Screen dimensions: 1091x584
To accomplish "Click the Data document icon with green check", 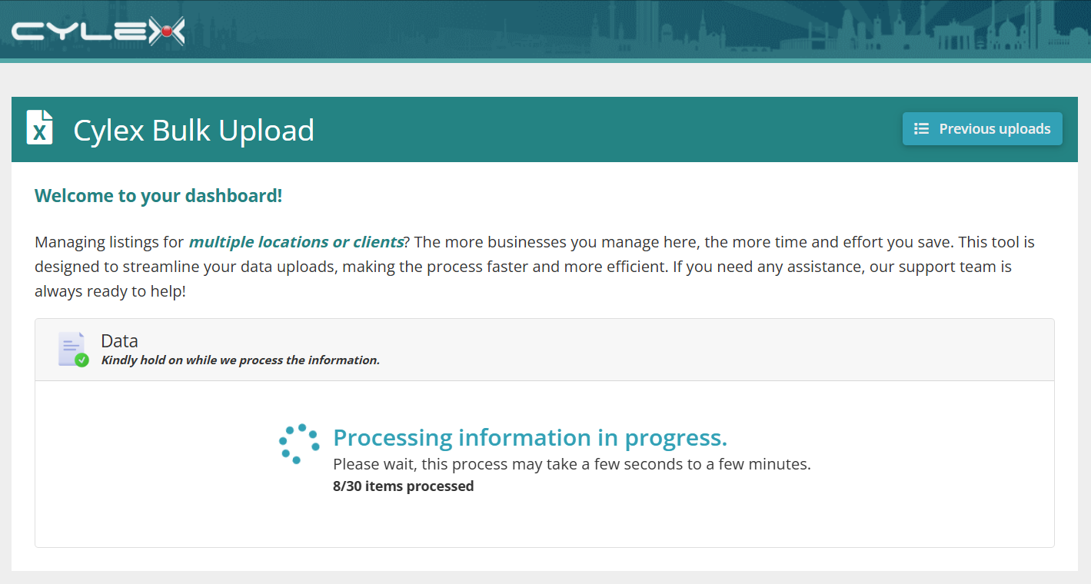I will [73, 350].
